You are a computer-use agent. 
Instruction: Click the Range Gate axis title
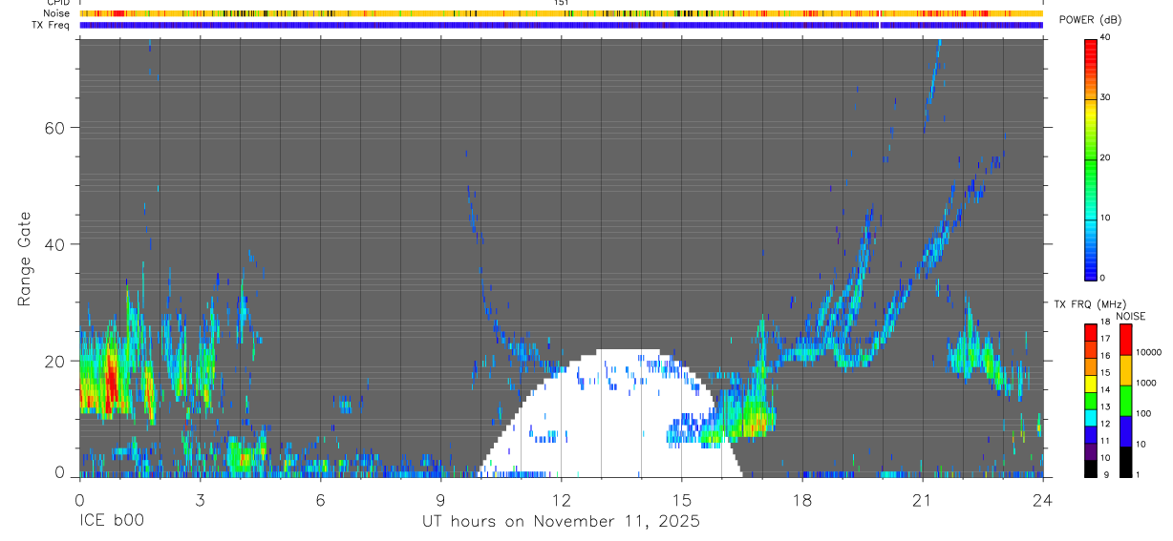point(24,260)
